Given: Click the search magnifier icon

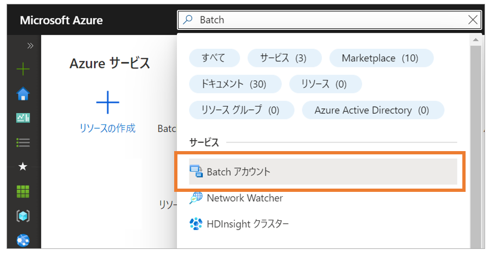Looking at the screenshot, I should (188, 20).
